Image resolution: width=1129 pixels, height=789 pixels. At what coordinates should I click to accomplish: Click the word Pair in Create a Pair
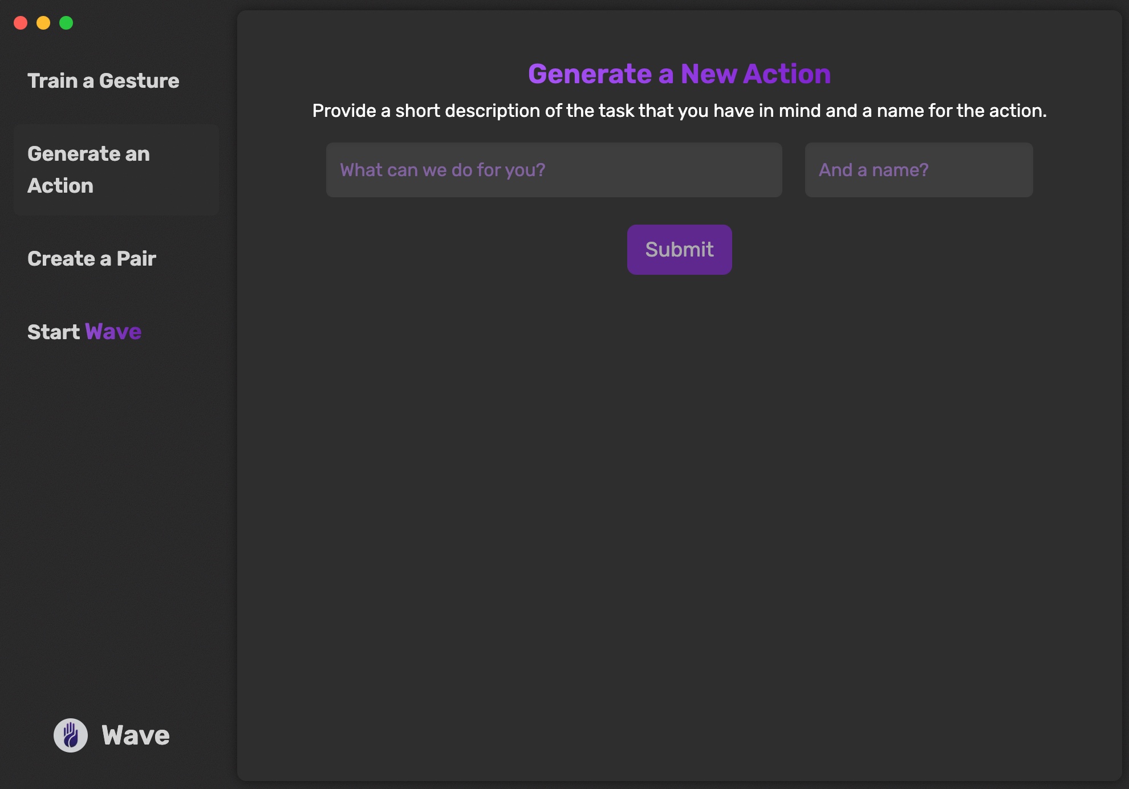click(x=136, y=259)
